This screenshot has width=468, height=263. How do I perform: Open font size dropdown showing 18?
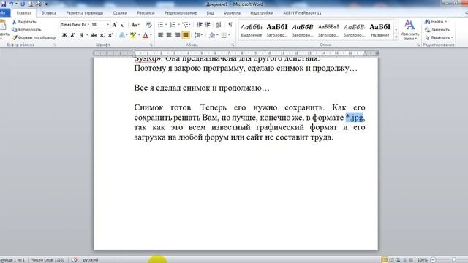pyautogui.click(x=107, y=25)
